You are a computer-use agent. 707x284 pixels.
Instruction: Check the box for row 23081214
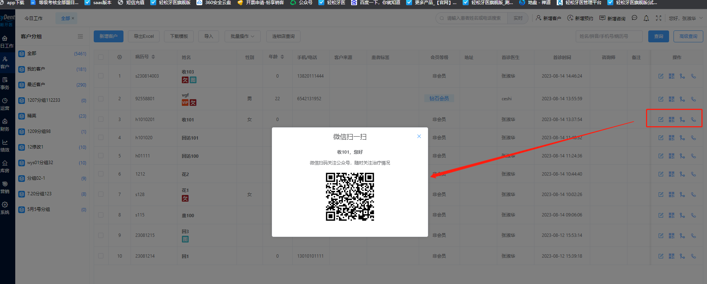coord(101,256)
